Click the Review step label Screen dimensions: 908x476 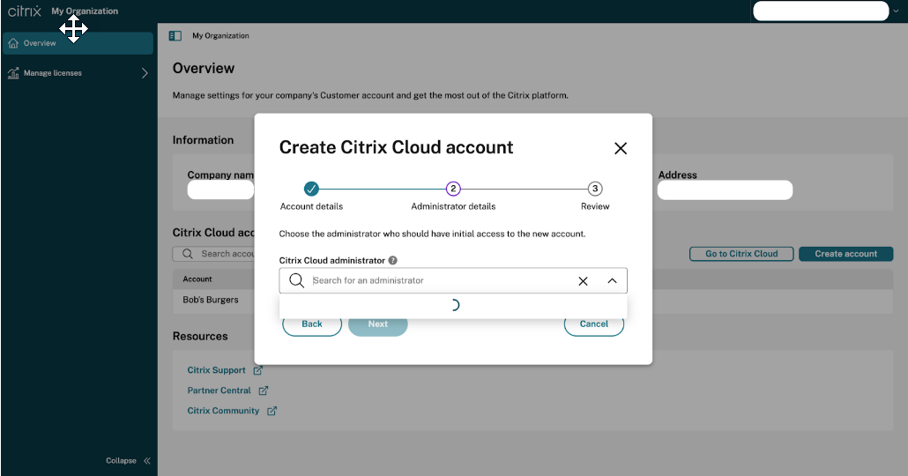tap(595, 206)
